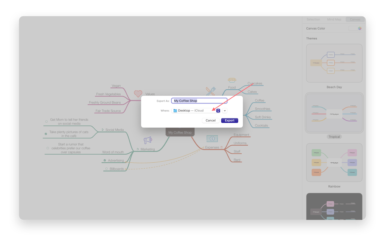The image size is (385, 236).
Task: Cancel the export dialog
Action: [x=210, y=120]
